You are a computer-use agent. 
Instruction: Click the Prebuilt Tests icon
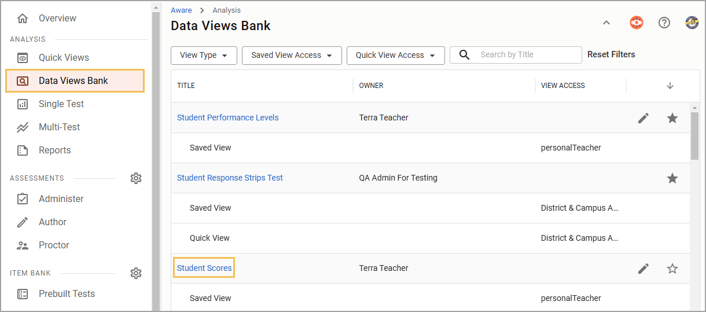point(23,294)
